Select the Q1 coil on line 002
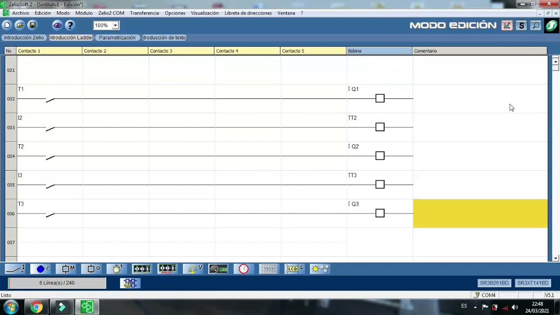Viewport: 560px width, 315px height. coord(380,98)
